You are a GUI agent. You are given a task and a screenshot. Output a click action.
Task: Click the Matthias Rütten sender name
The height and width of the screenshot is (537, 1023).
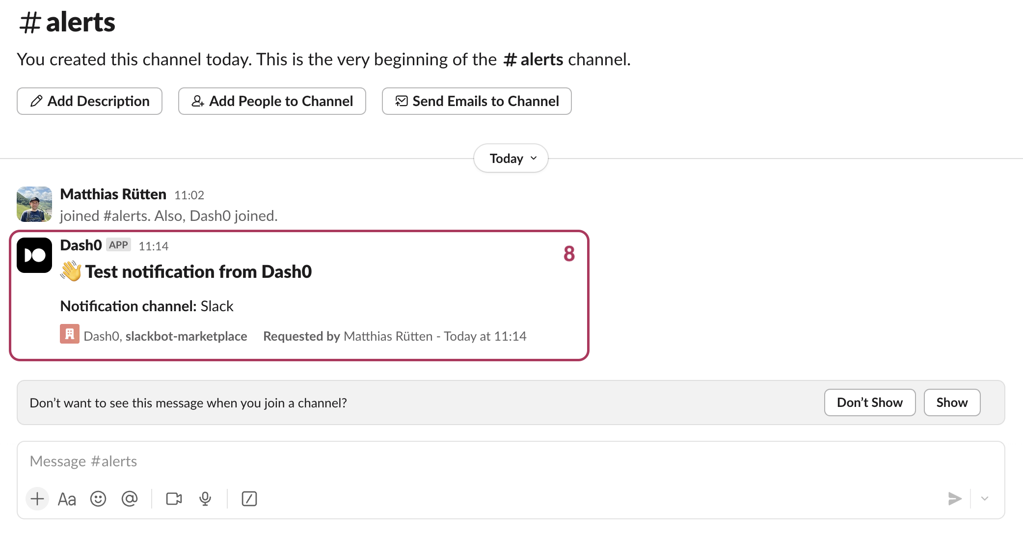(x=113, y=194)
